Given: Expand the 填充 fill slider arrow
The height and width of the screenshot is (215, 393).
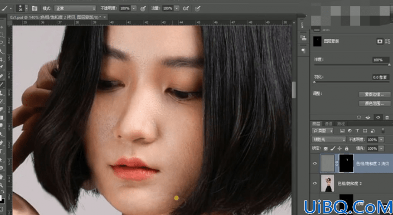Looking at the screenshot, I should (x=381, y=148).
